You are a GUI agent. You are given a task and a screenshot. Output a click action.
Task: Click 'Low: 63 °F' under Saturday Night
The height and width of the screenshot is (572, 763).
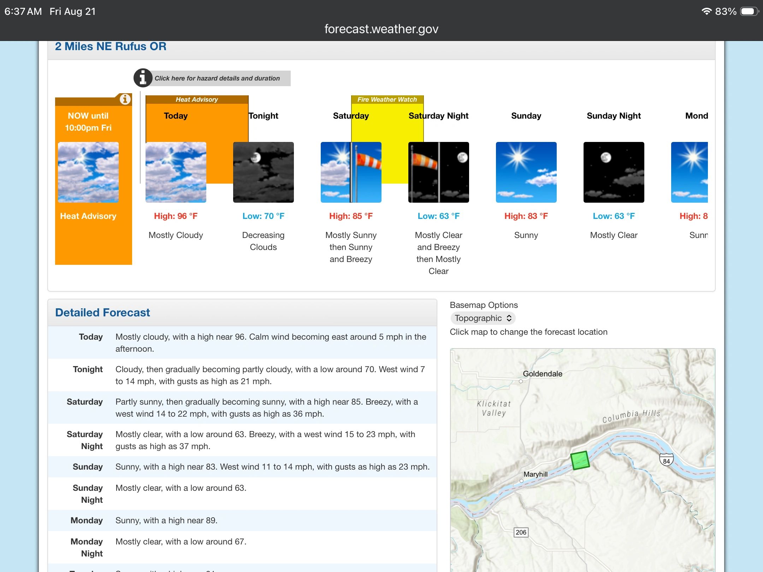tap(439, 216)
